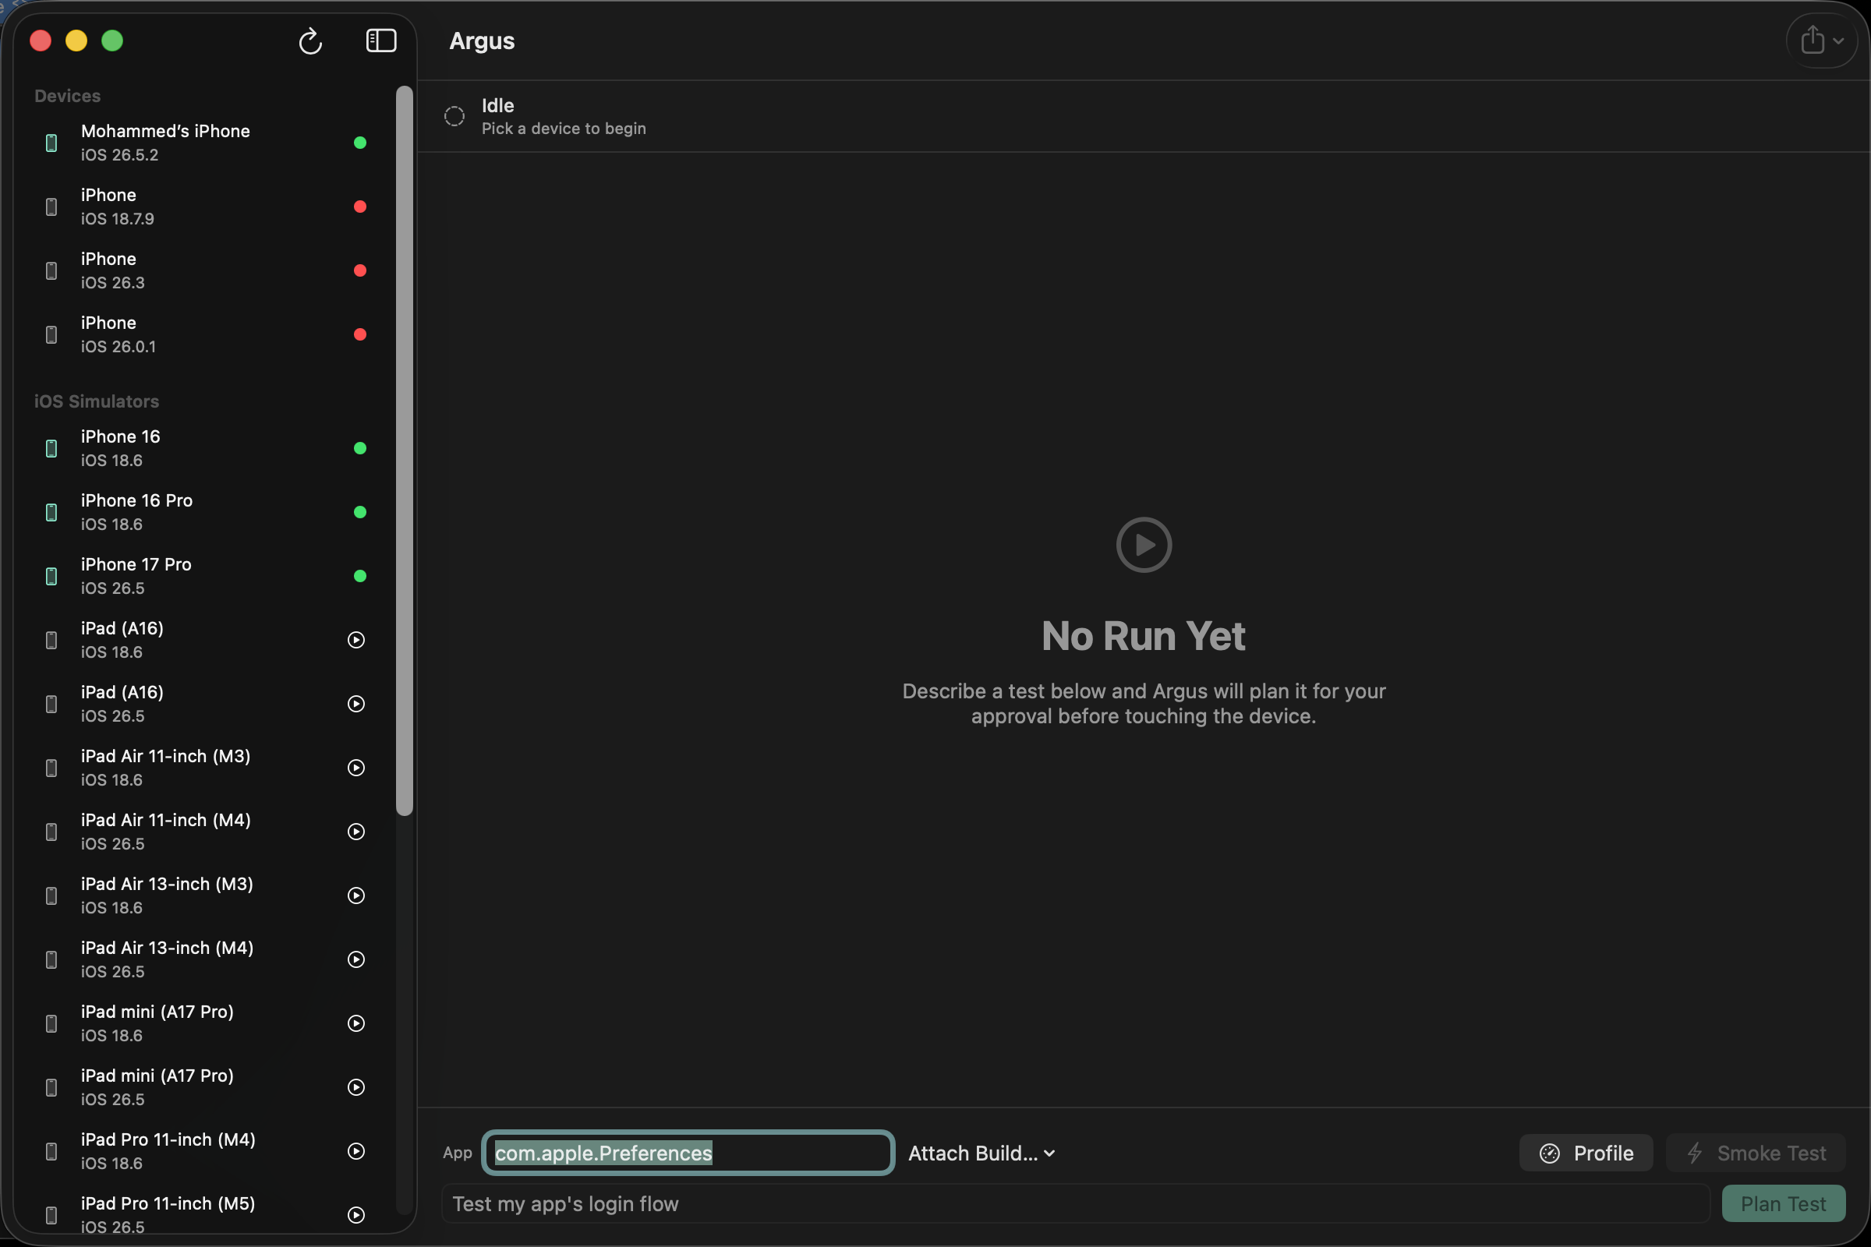
Task: Click the green status dot for Mohammed's iPhone
Action: tap(360, 143)
